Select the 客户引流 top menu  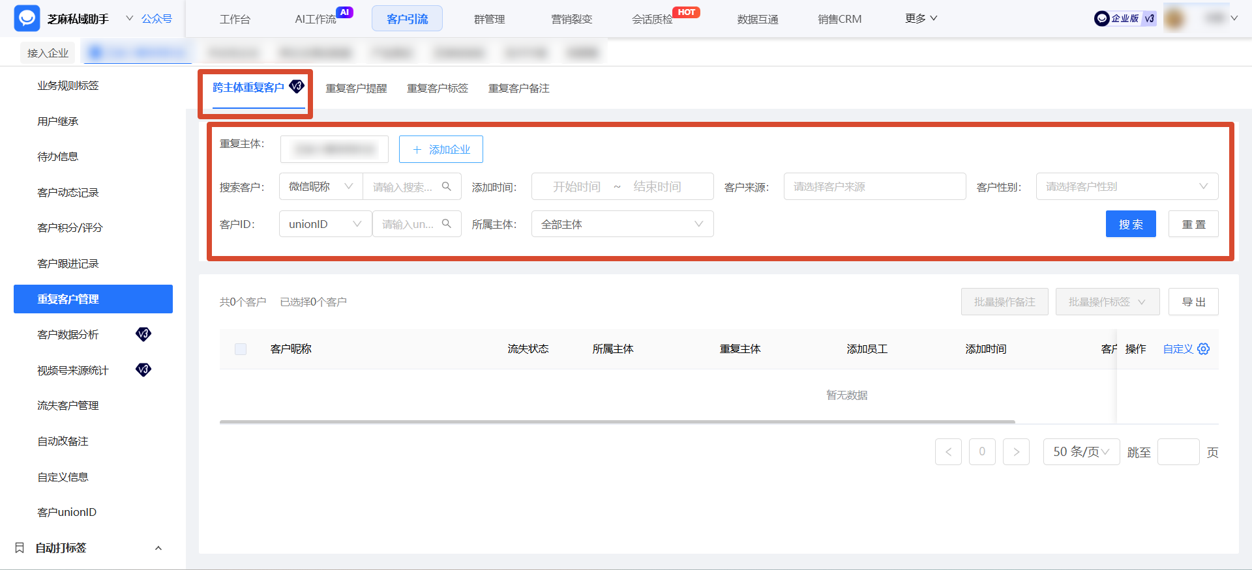tap(407, 19)
